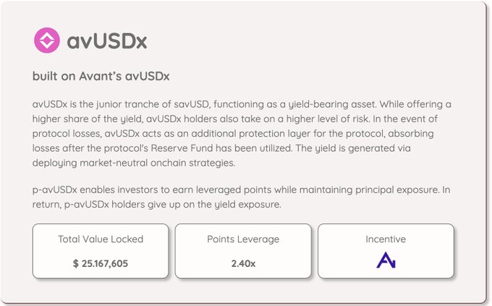Screen dimensions: 492x306
Task: Click the "Total Value Locked" label
Action: tap(101, 239)
